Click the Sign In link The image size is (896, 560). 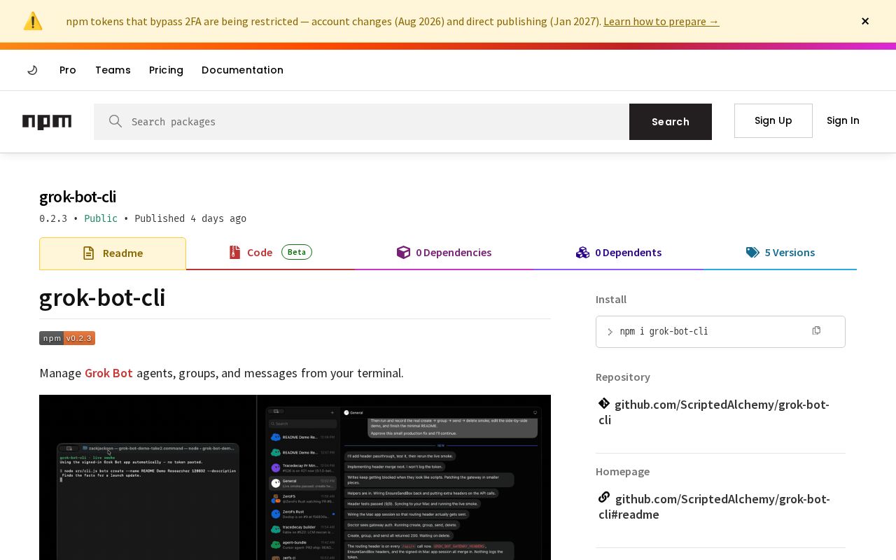click(x=843, y=120)
